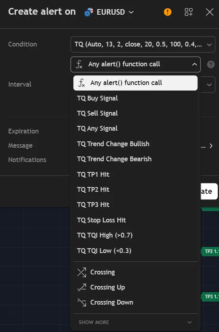
Task: Pick TQ TP2 Hit condition
Action: pyautogui.click(x=135, y=189)
